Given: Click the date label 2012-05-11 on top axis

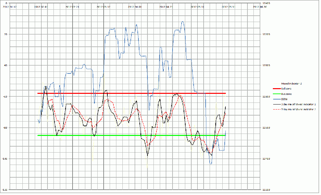Looking at the screenshot, I should point(197,7).
